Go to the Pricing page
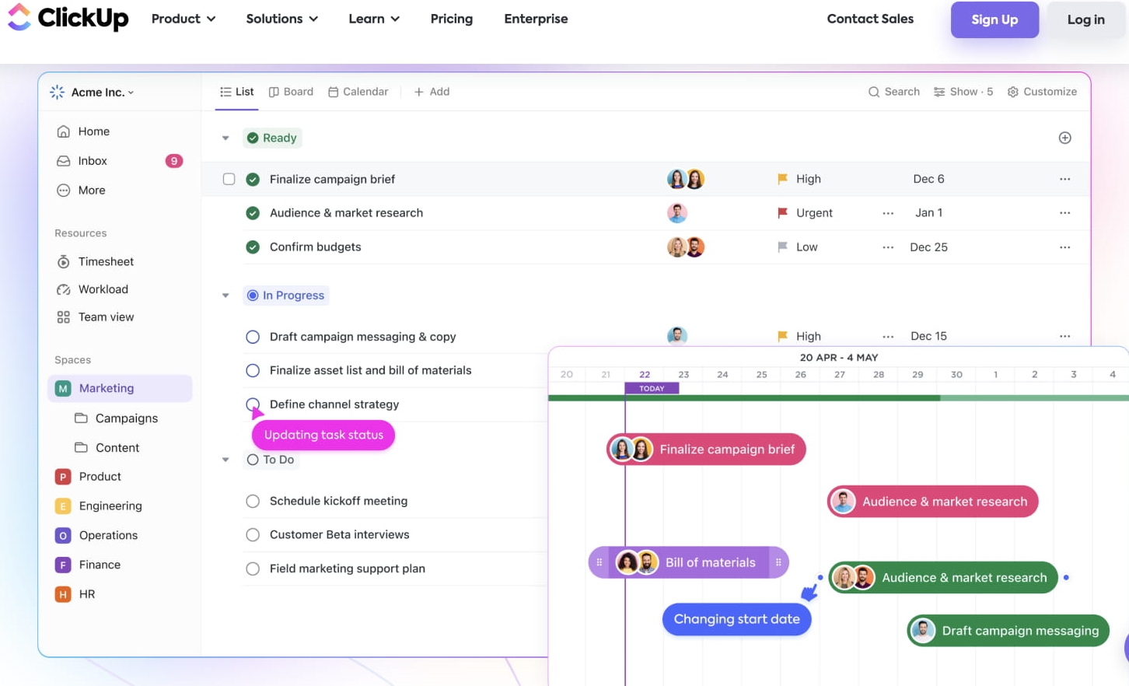This screenshot has width=1129, height=686. (452, 19)
